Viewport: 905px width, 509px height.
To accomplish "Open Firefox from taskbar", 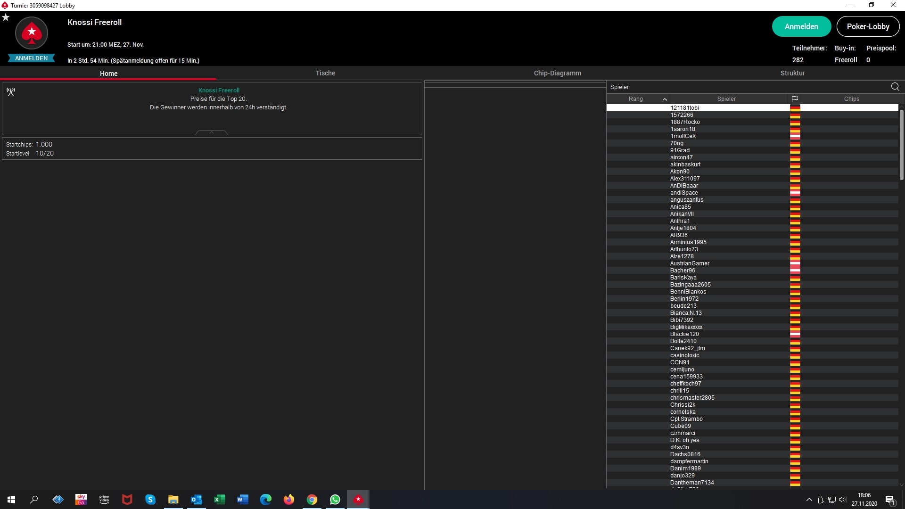I will 289,500.
